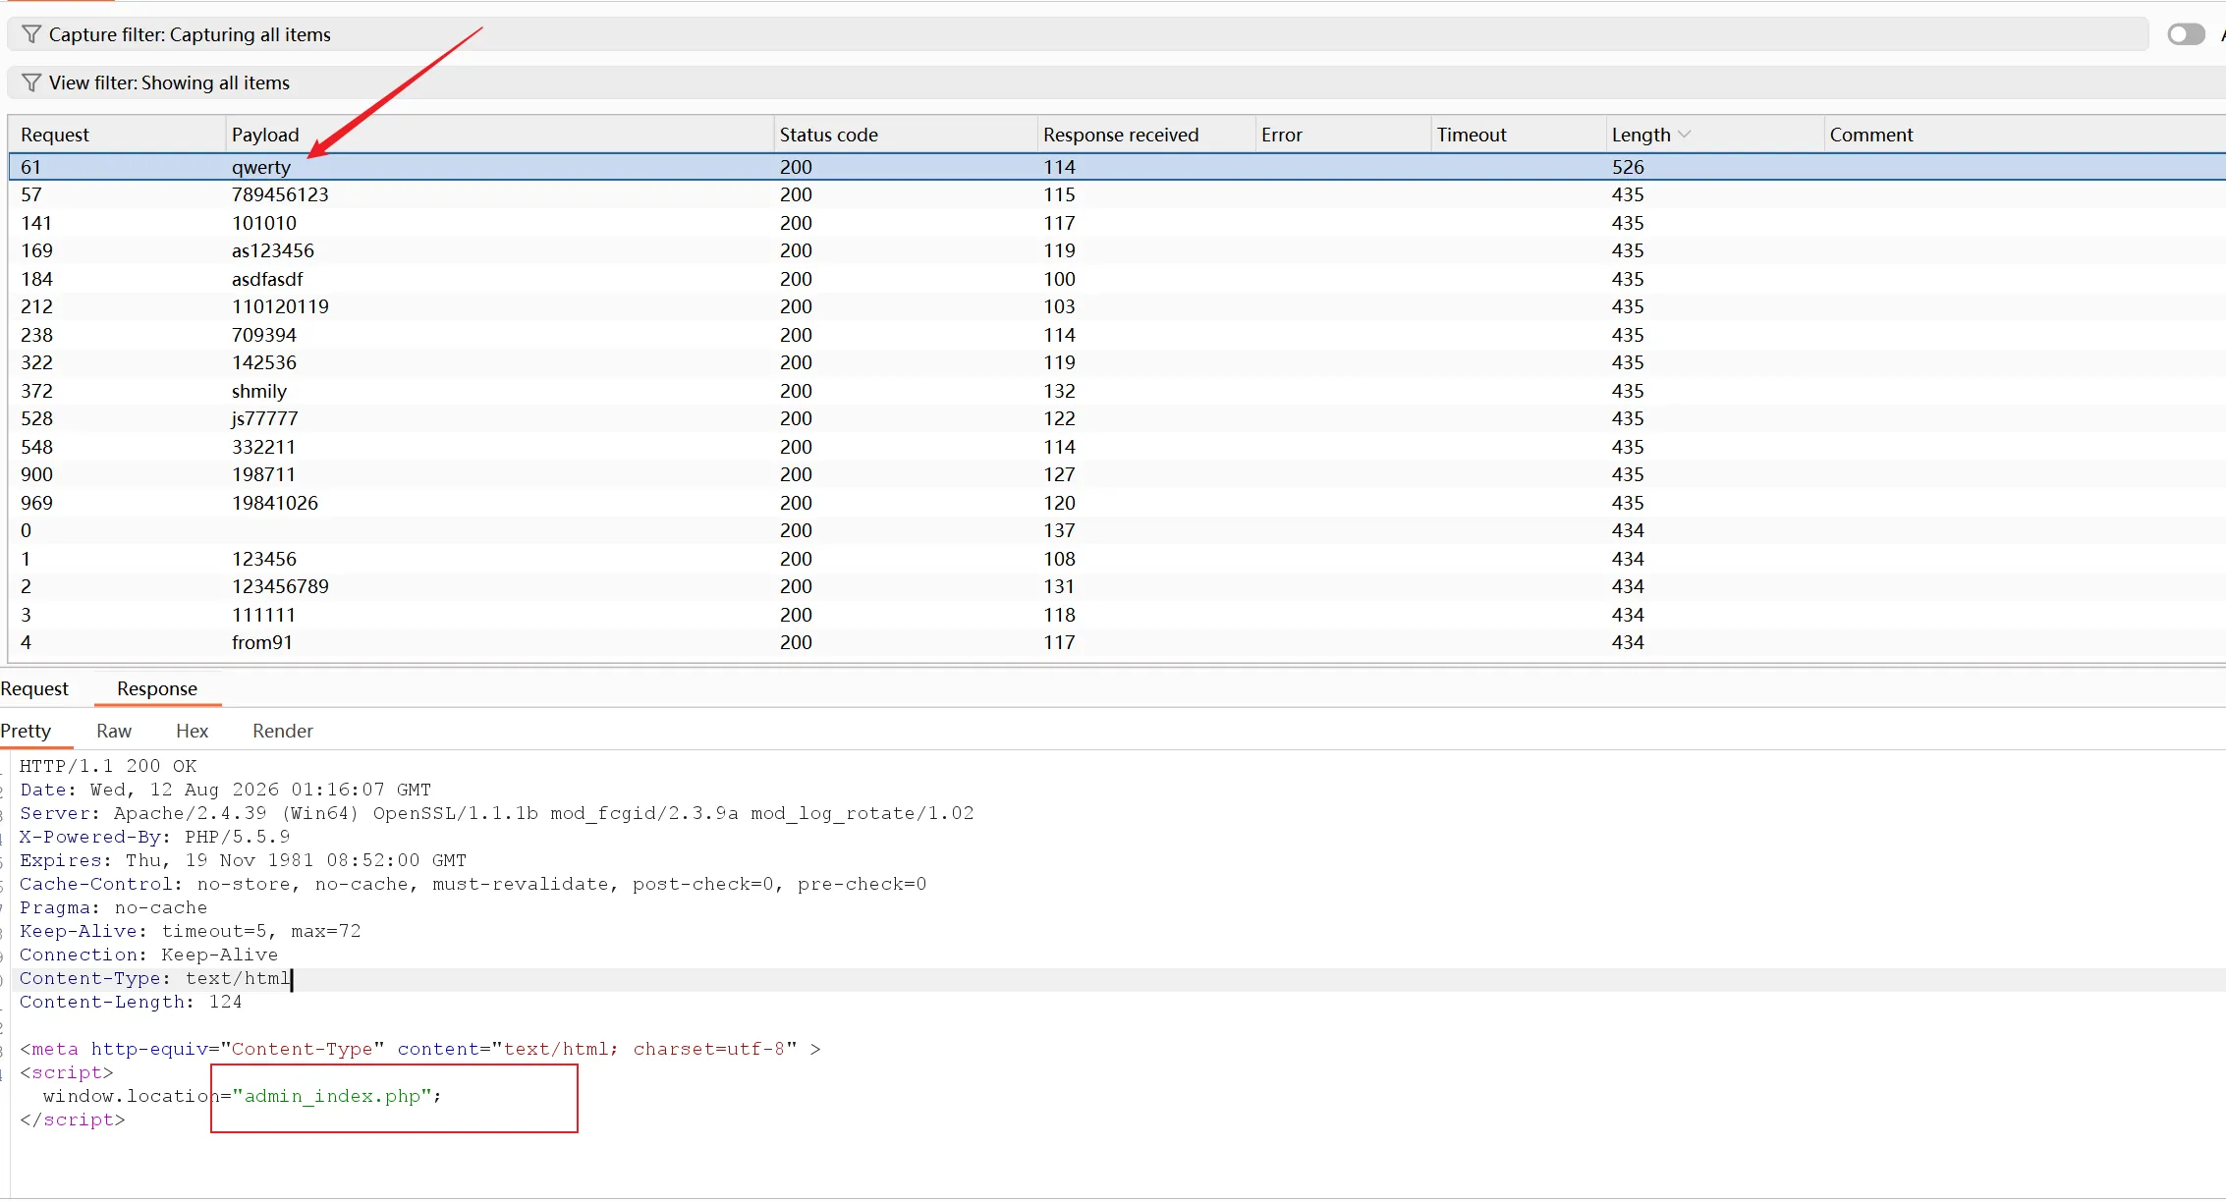Select the row with payload 110120119
This screenshot has height=1201, width=2226.
1116,306
